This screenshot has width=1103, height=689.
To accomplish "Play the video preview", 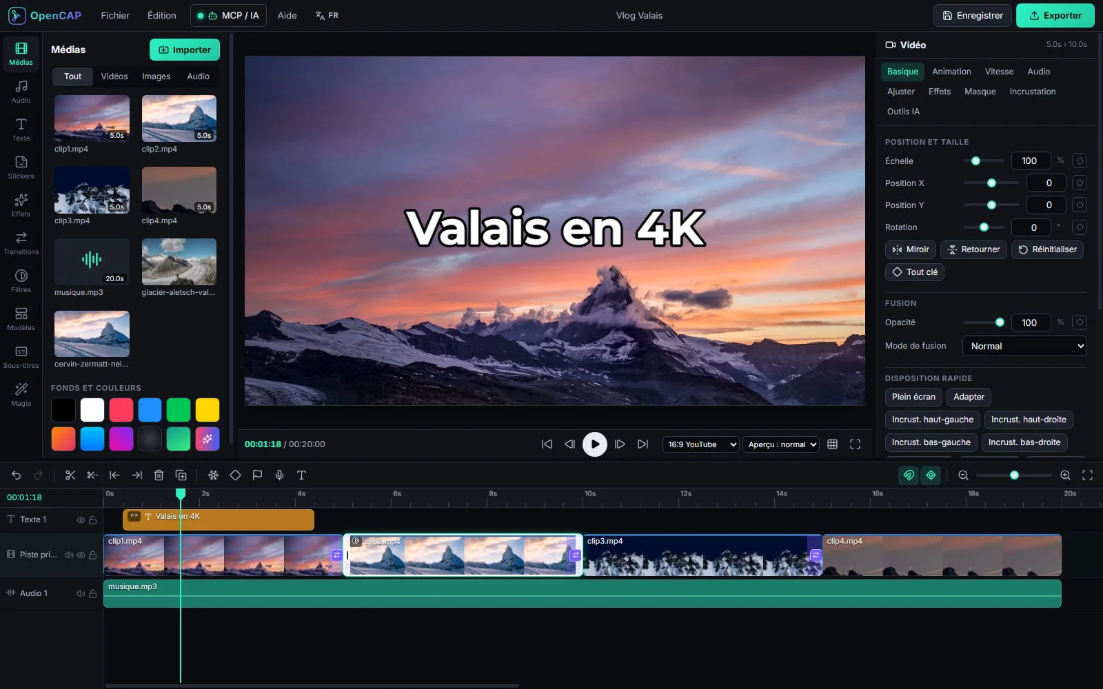I will tap(595, 444).
